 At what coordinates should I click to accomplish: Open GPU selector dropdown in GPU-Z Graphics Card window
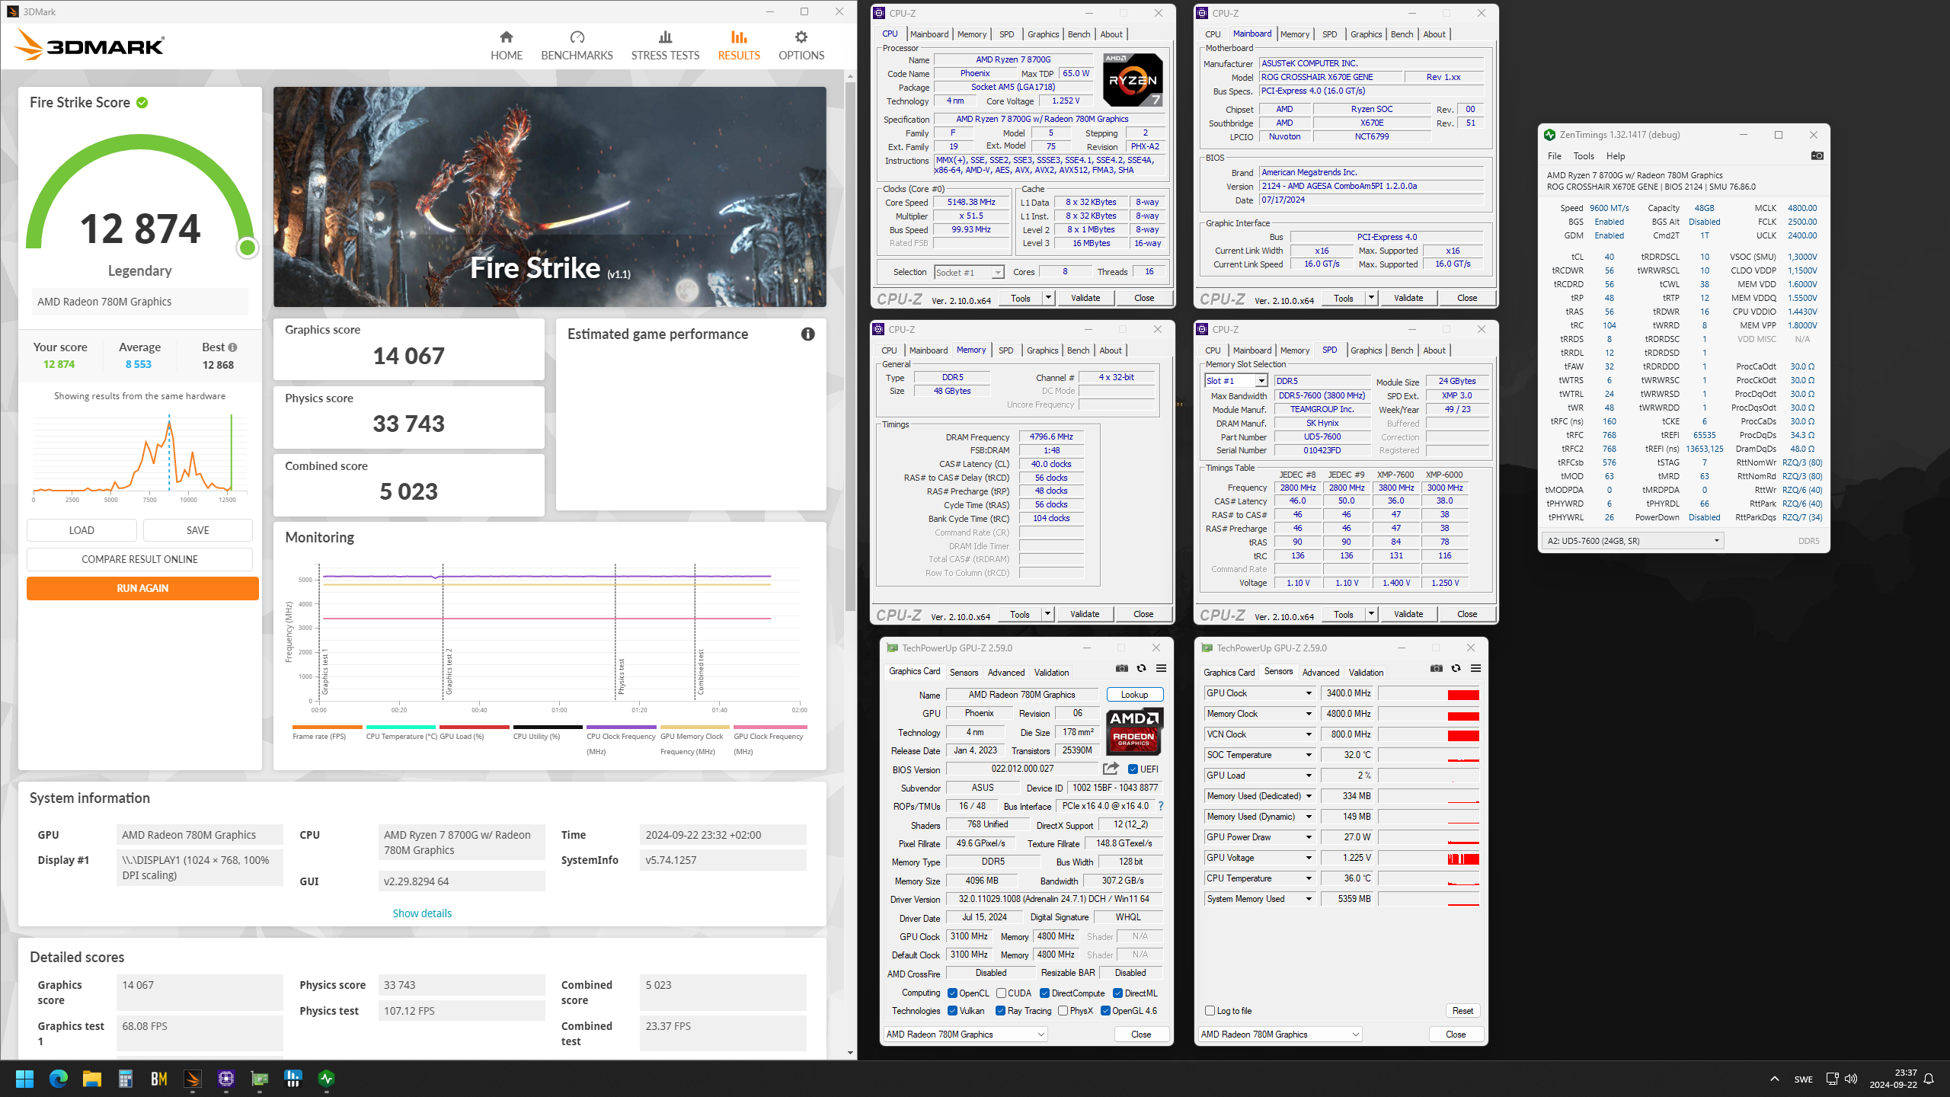pyautogui.click(x=966, y=1035)
